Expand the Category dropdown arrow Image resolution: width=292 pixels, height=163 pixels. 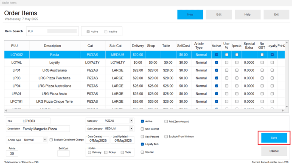[131, 121]
